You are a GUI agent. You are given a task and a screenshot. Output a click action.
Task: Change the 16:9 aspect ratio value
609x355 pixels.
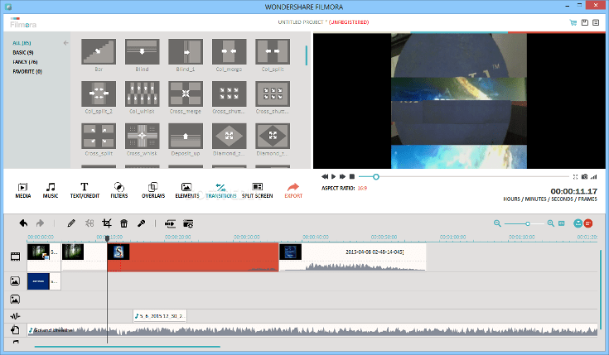pos(362,188)
